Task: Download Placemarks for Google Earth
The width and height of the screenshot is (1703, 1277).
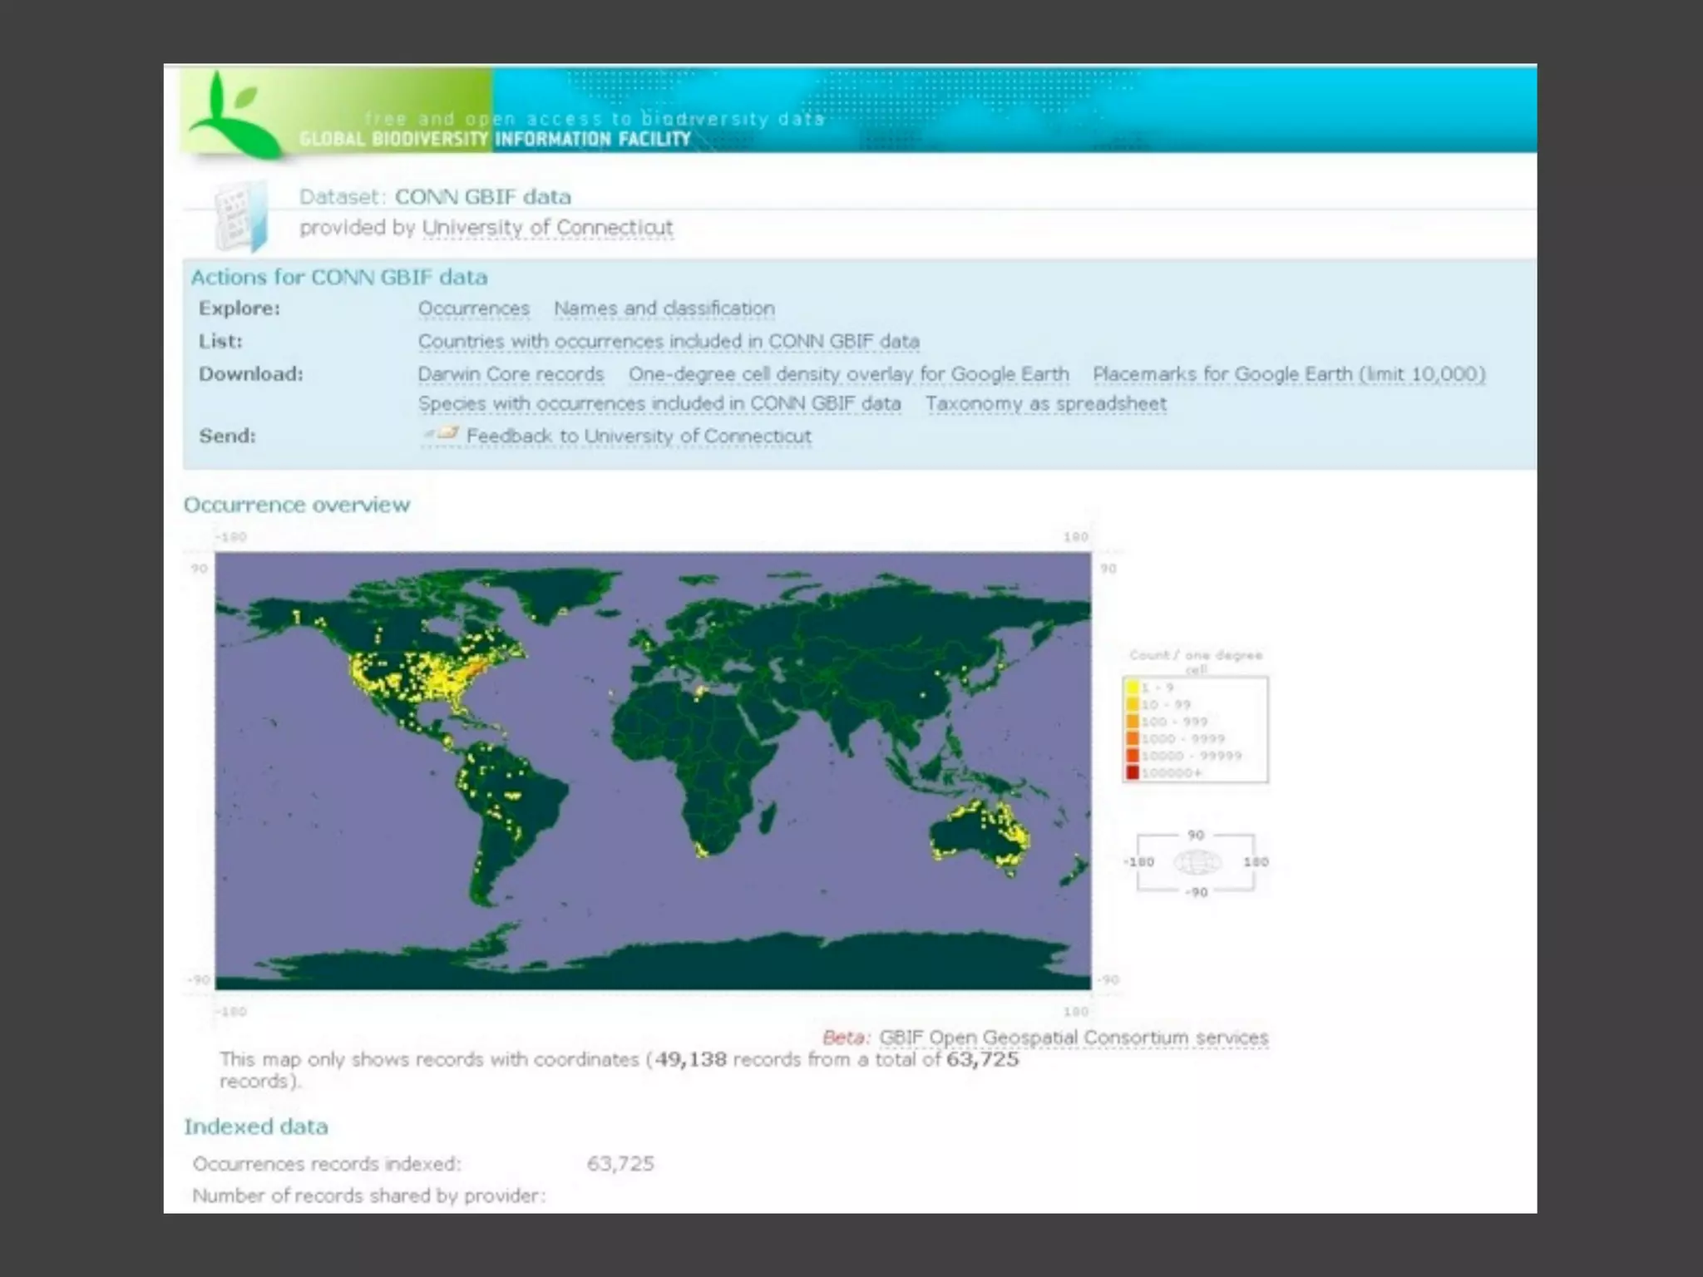Action: 1288,374
